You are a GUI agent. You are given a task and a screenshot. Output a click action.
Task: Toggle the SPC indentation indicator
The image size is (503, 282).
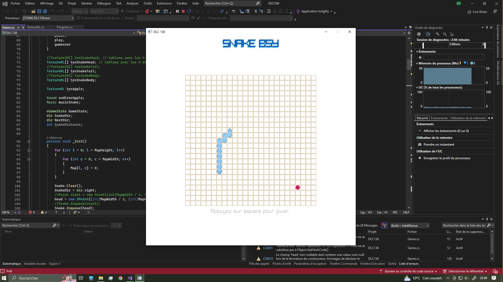[395, 212]
